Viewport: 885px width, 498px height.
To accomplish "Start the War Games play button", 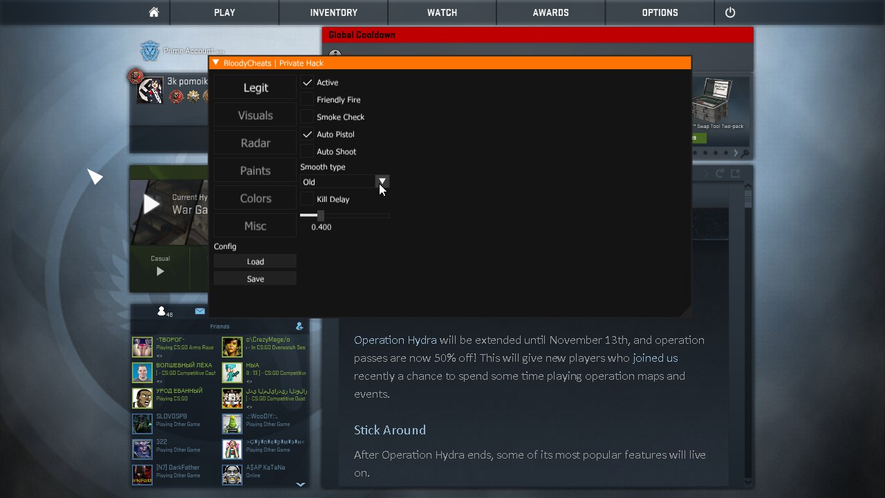I will click(x=151, y=205).
